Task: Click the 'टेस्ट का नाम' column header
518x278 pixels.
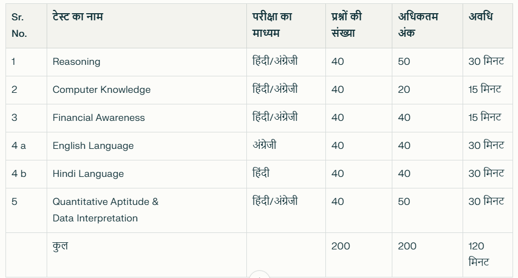Action: coord(77,16)
